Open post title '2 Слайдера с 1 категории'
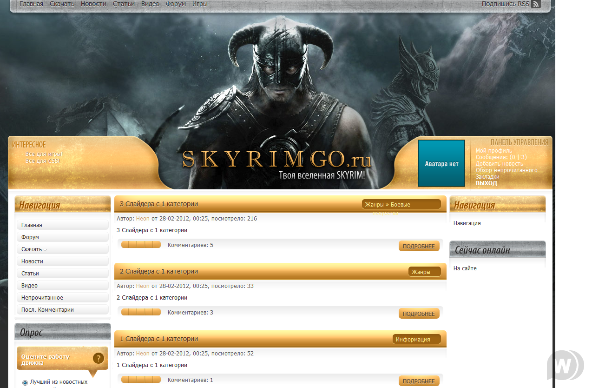Screen dimensions: 592x388 tap(159, 271)
